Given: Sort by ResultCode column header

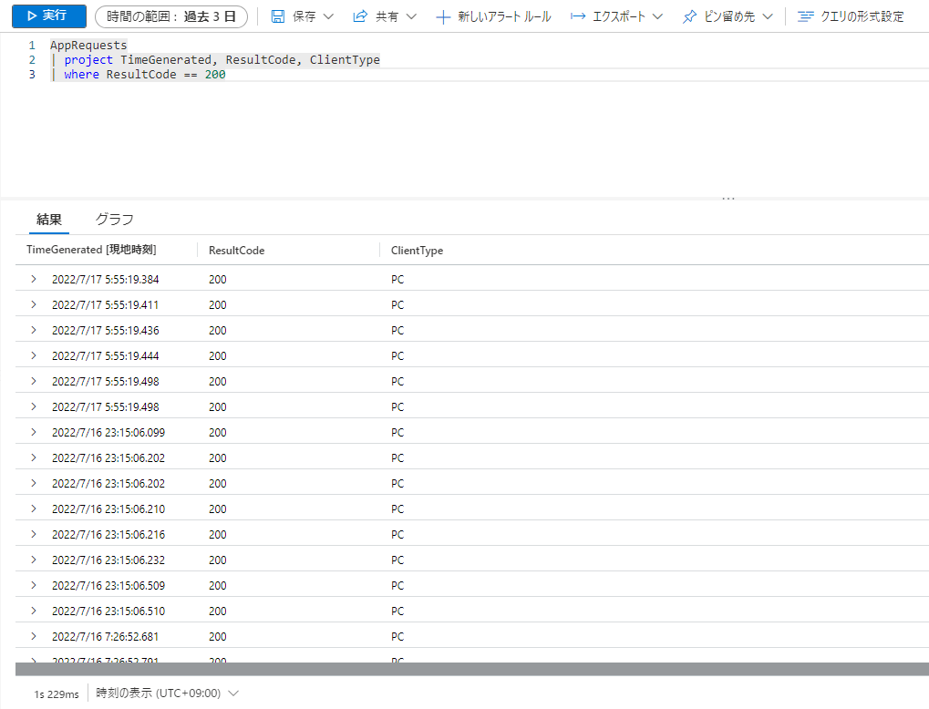Looking at the screenshot, I should pos(236,251).
